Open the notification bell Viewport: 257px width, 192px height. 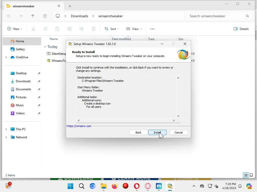point(240,186)
